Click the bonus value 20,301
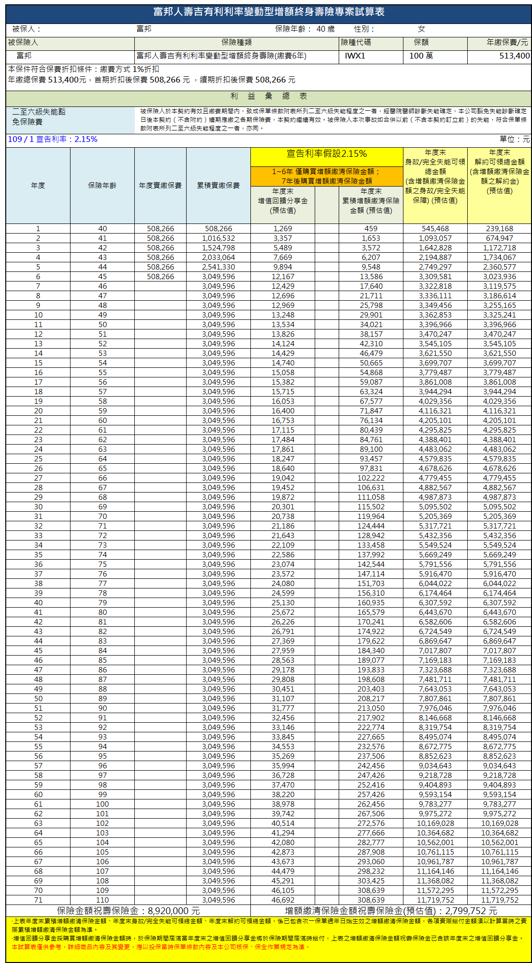The image size is (532, 963). (283, 507)
